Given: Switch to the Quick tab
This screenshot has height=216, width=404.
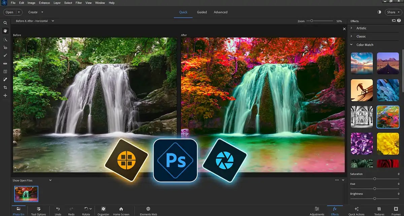Looking at the screenshot, I should (183, 12).
